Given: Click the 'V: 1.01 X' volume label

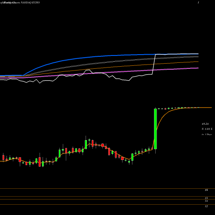Looking at the screenshot, I should (207, 129).
